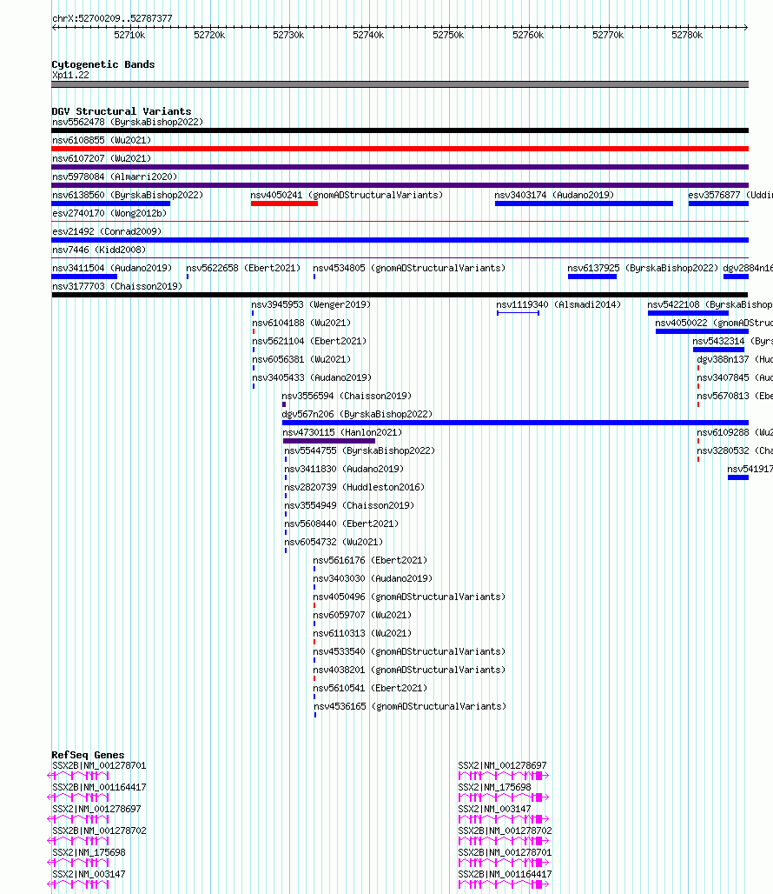The width and height of the screenshot is (773, 894).
Task: Open the nsv3554949 (Chaisson2019) variant label
Action: pyautogui.click(x=349, y=505)
